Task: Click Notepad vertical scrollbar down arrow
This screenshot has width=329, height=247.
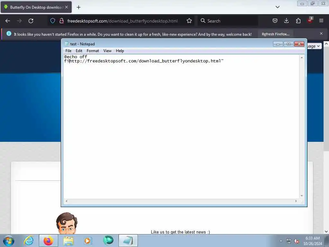Action: pyautogui.click(x=302, y=196)
